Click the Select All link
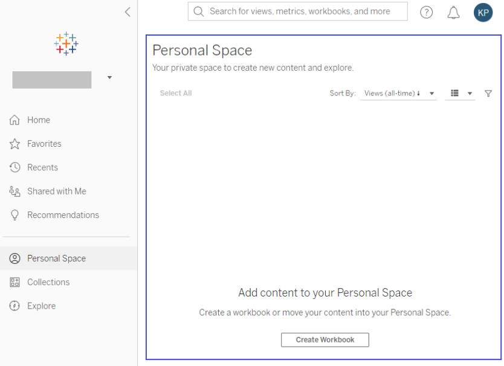Image resolution: width=504 pixels, height=366 pixels. point(176,94)
